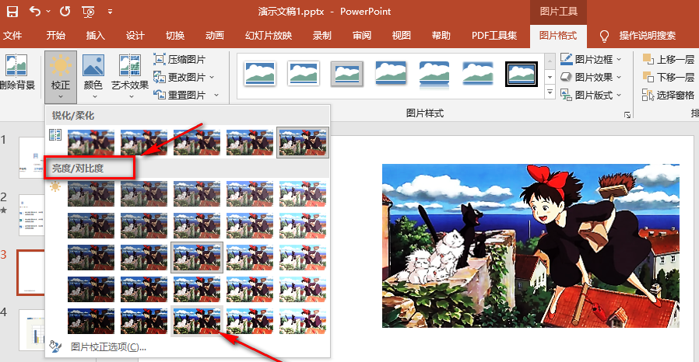Open the 视图 ribbon tab
The height and width of the screenshot is (362, 699).
[x=401, y=36]
